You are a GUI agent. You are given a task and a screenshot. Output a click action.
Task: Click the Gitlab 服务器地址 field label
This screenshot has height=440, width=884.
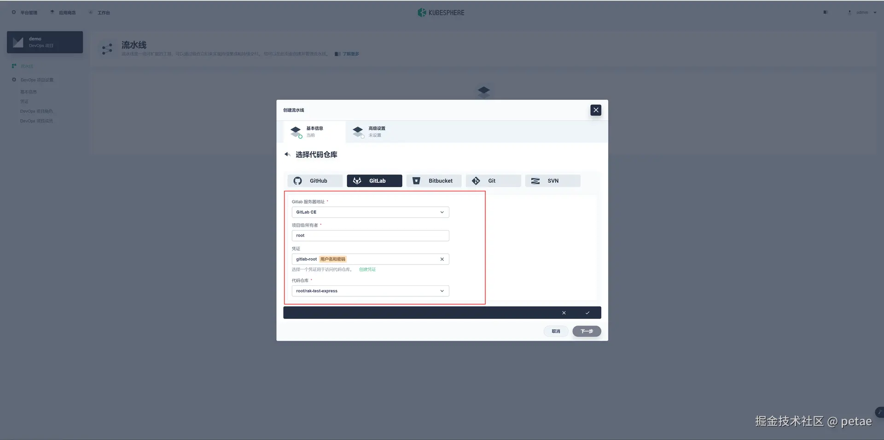coord(308,202)
